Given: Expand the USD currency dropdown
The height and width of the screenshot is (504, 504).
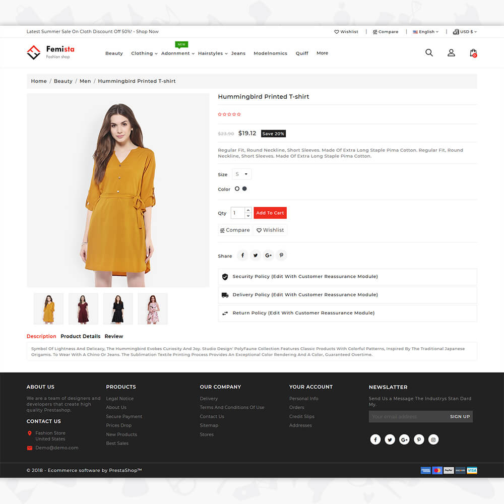Looking at the screenshot, I should [x=465, y=32].
